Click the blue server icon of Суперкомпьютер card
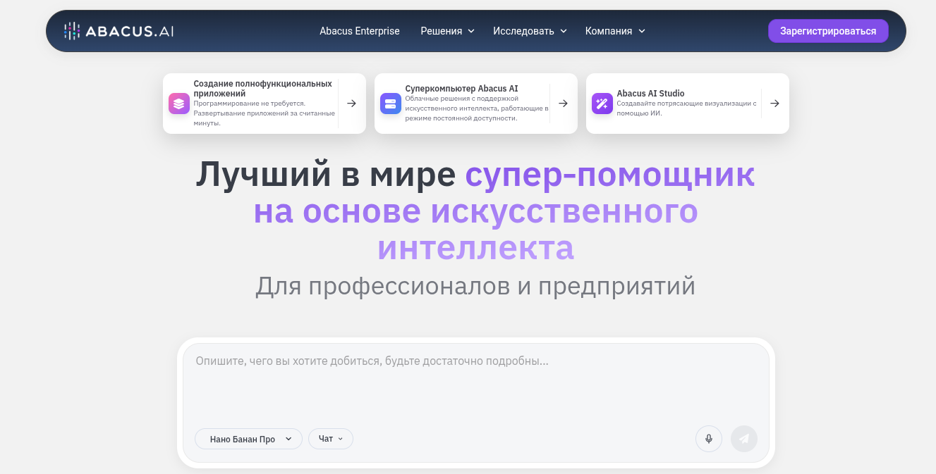 coord(391,104)
